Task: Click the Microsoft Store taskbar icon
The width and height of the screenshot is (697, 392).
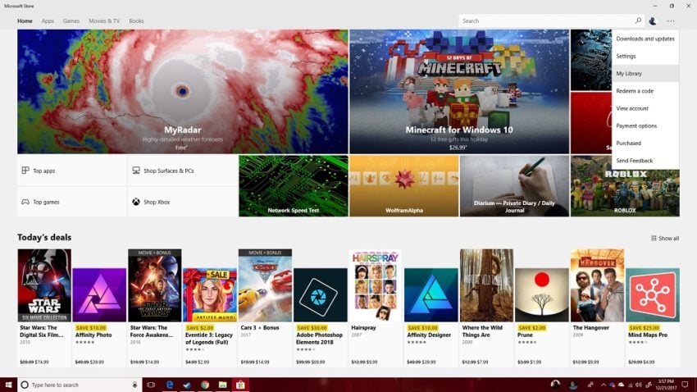Action: pyautogui.click(x=240, y=385)
